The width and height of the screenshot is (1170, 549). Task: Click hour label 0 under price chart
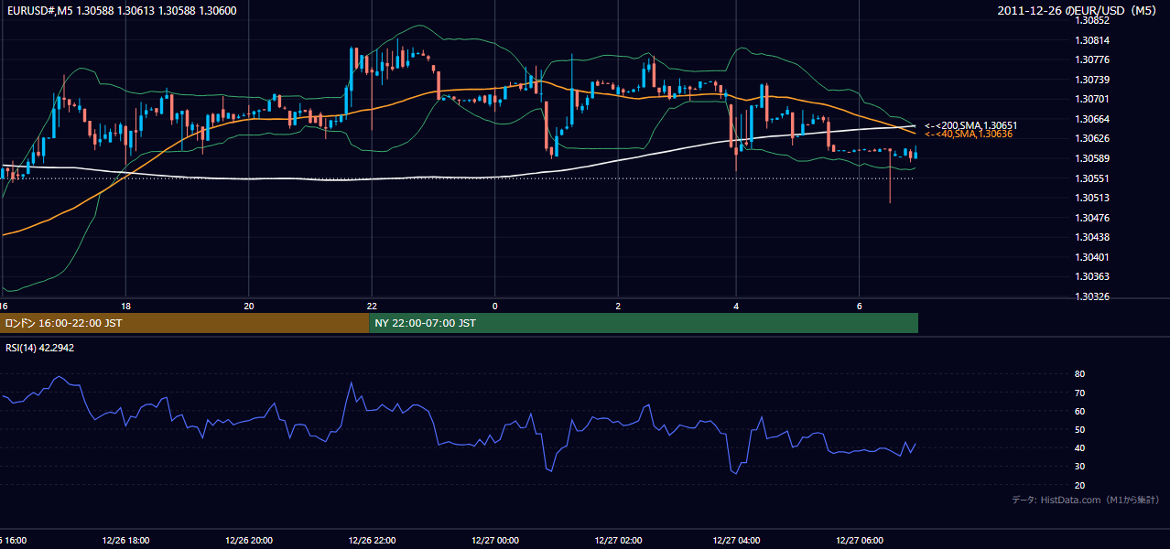[494, 306]
